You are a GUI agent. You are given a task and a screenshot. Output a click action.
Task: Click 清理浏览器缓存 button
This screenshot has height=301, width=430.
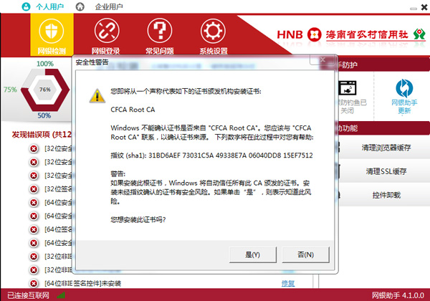coord(386,148)
